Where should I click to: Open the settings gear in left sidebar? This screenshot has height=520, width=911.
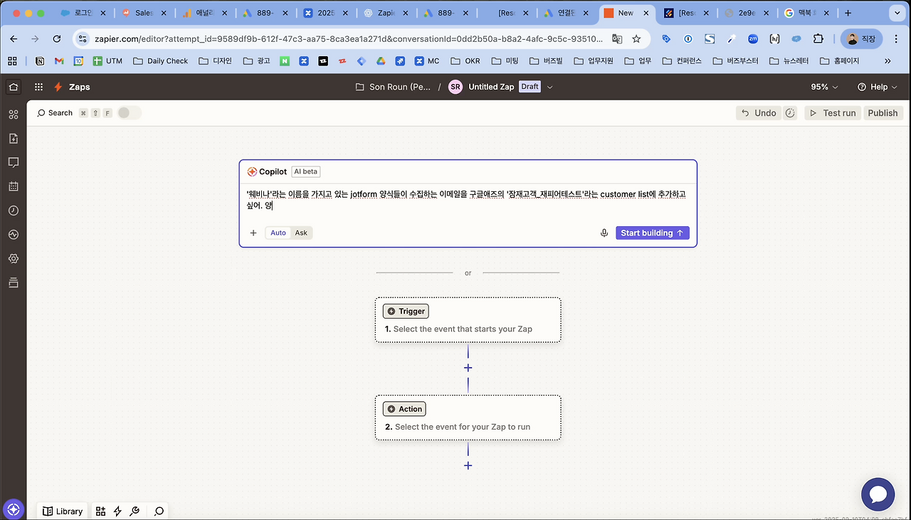[13, 258]
